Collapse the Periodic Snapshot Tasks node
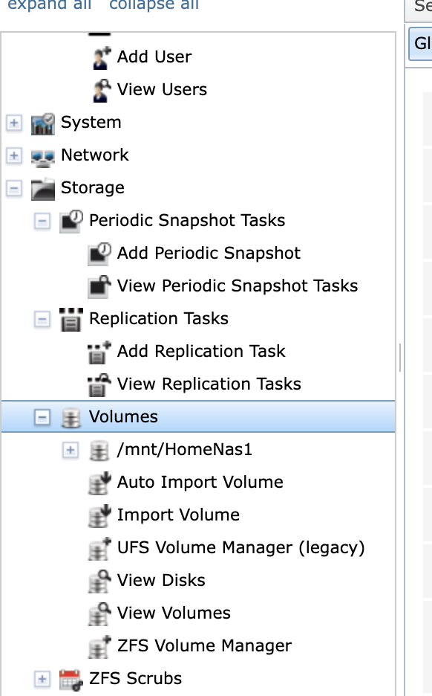The width and height of the screenshot is (432, 696). click(42, 221)
